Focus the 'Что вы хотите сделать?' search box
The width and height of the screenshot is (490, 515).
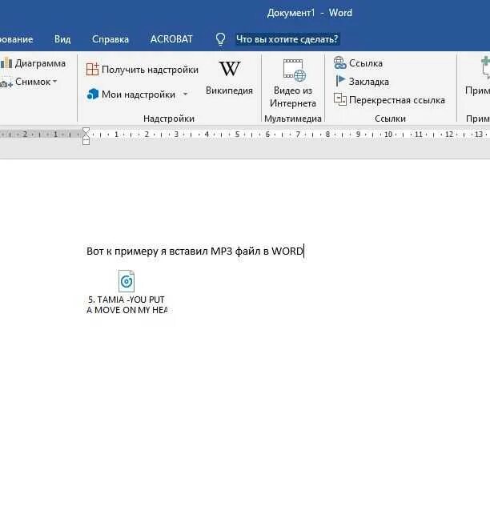tap(287, 39)
